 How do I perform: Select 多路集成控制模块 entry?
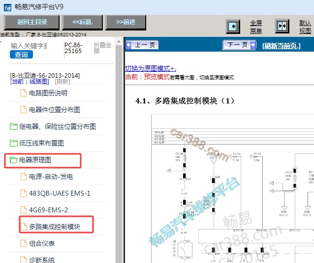point(55,227)
